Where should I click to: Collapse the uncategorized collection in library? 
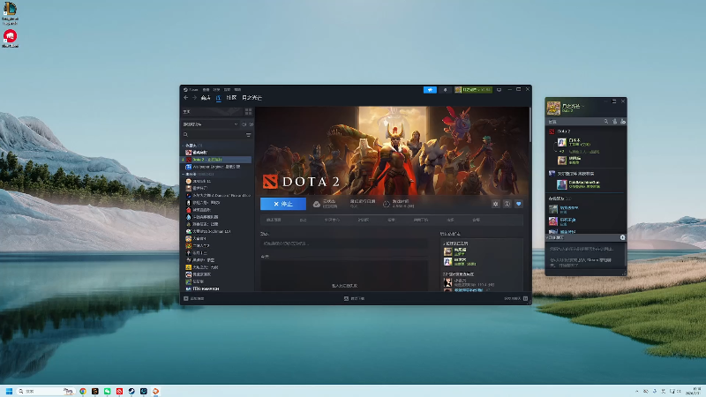pyautogui.click(x=184, y=174)
